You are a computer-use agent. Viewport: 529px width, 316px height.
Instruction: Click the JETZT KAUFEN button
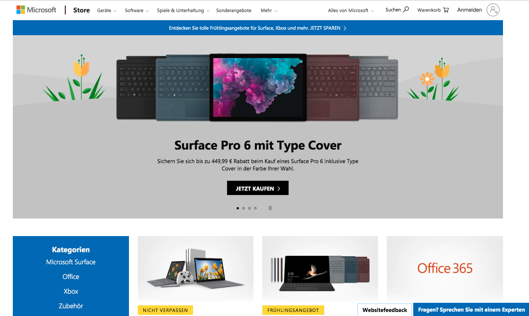point(258,188)
